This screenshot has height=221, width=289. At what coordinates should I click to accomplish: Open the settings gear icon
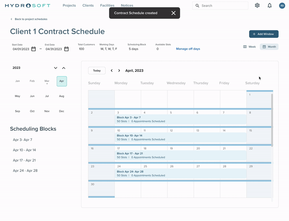(257, 5)
